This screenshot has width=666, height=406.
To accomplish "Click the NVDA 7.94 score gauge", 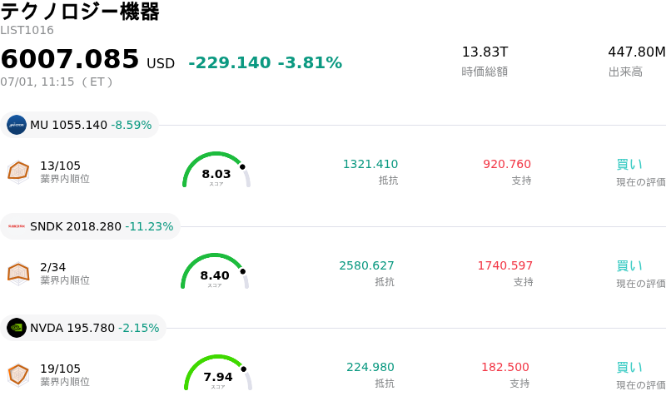I will tap(218, 373).
